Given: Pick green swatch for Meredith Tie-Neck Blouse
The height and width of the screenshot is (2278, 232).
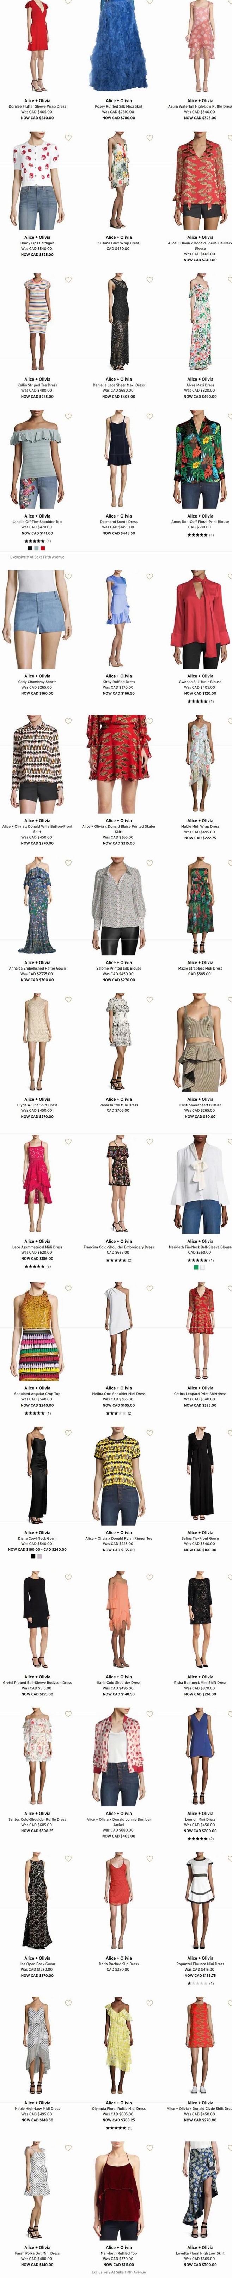Looking at the screenshot, I should click(x=196, y=1266).
